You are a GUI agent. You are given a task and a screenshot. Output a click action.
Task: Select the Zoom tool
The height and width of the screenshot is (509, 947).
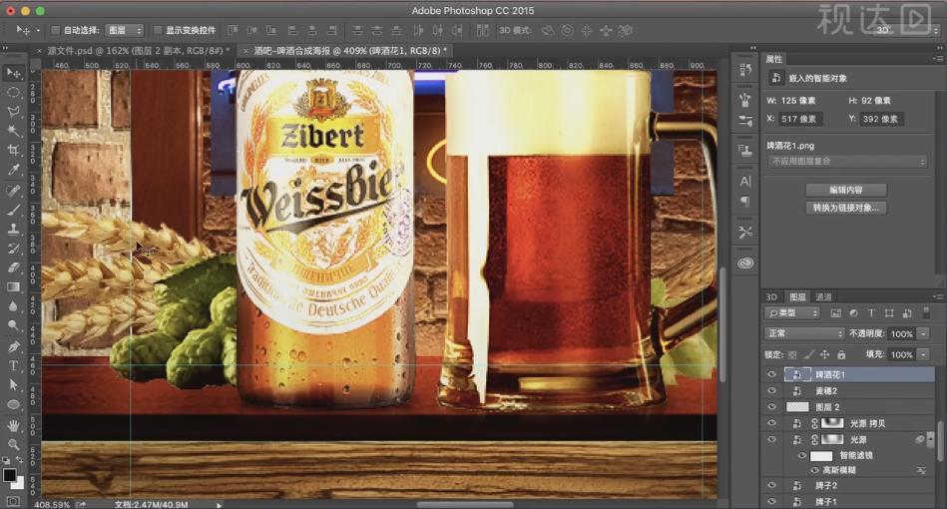point(14,444)
